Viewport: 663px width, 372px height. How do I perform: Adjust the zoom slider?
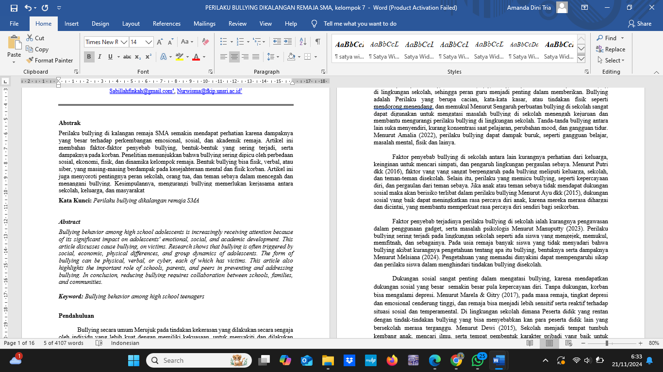[607, 343]
